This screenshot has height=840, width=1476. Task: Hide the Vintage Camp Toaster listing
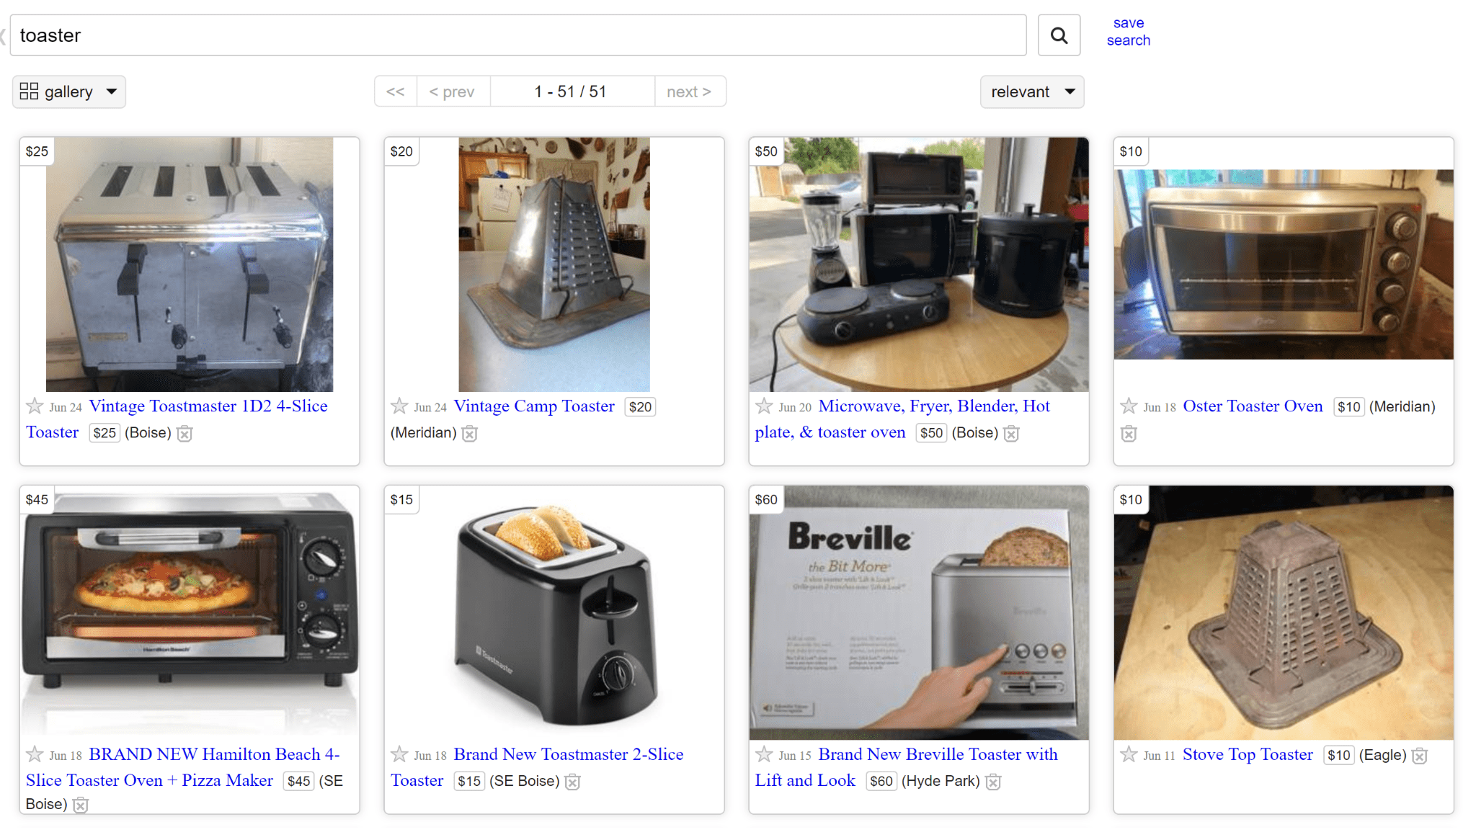point(469,433)
